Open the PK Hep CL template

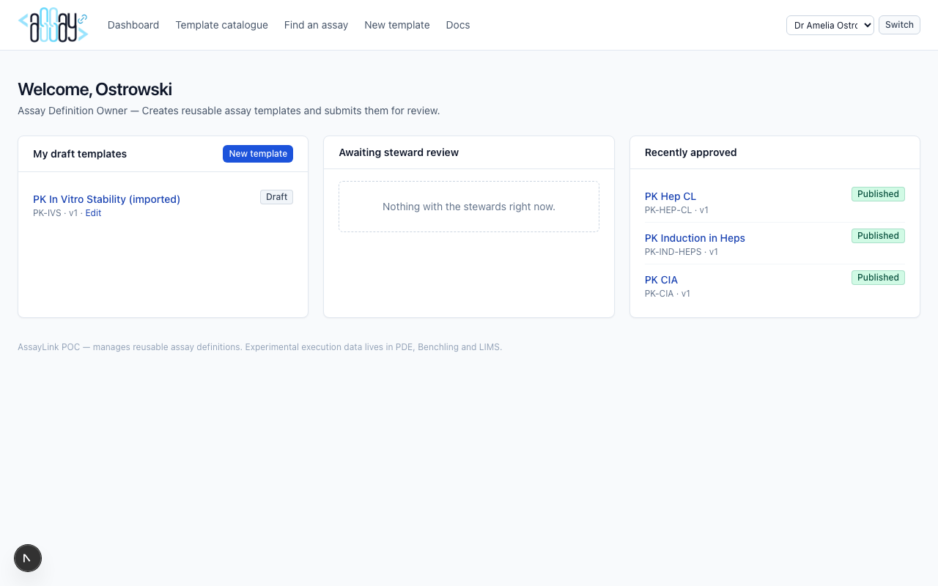671,196
